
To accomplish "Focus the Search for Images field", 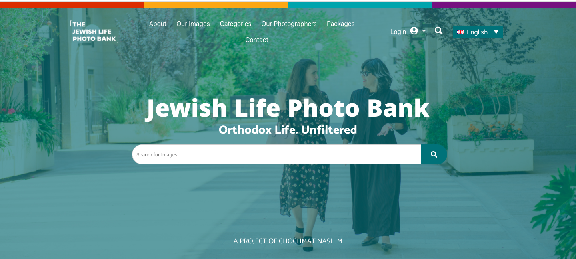I will pos(276,154).
